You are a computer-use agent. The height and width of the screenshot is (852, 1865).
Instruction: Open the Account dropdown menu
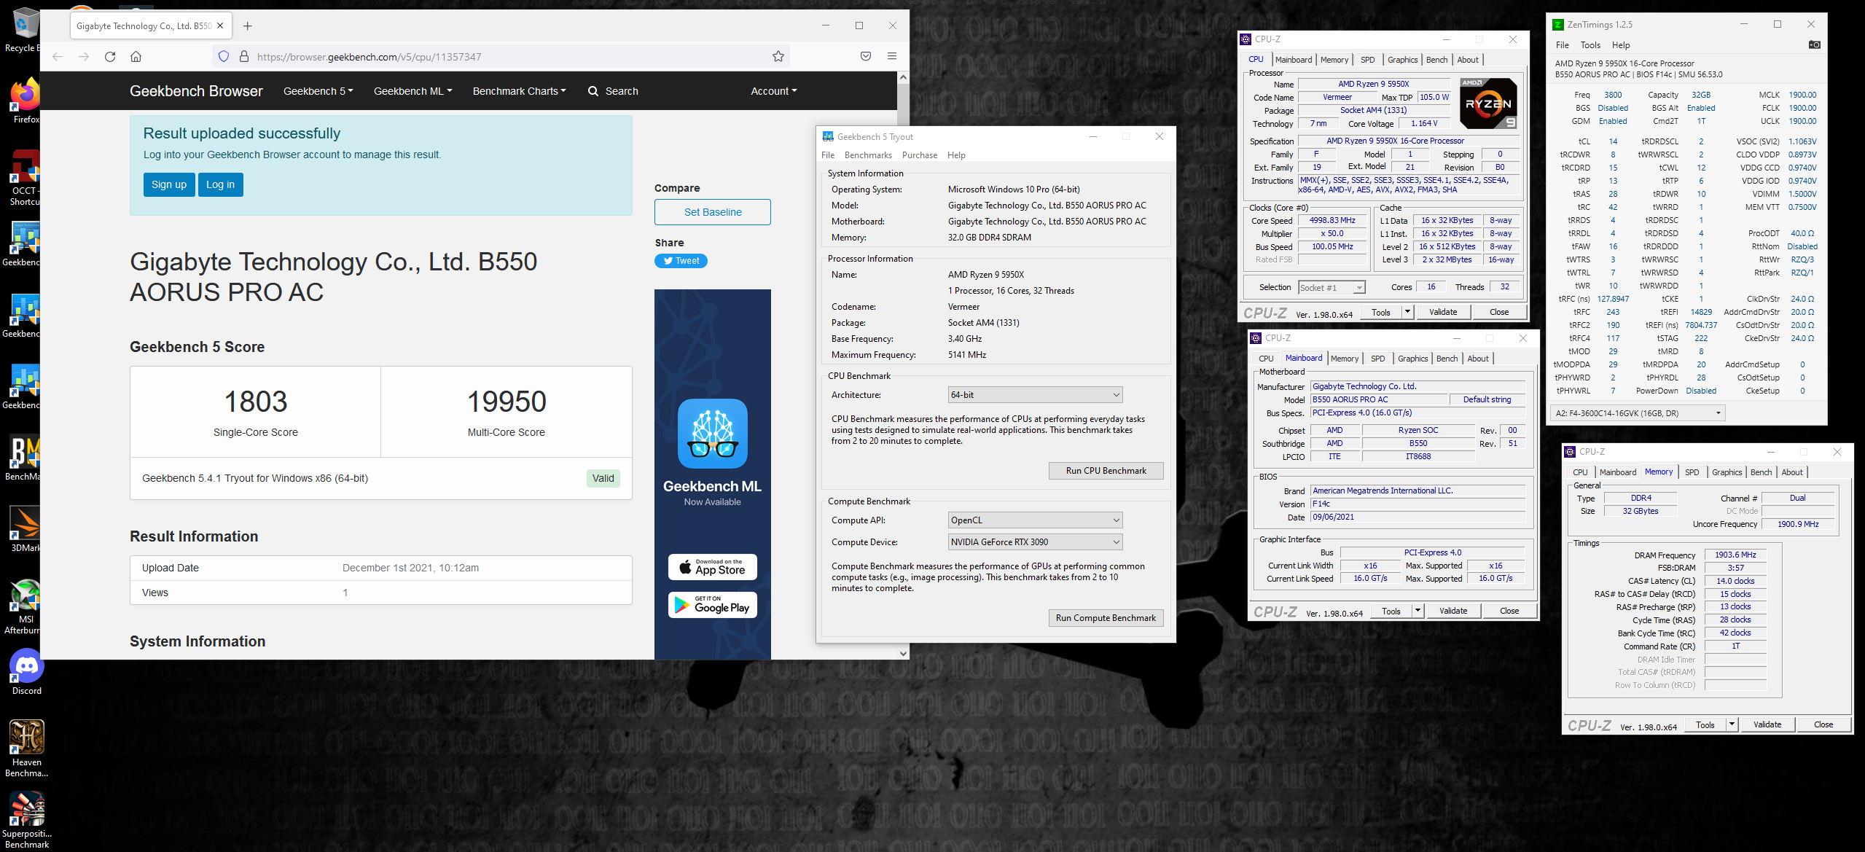773,91
